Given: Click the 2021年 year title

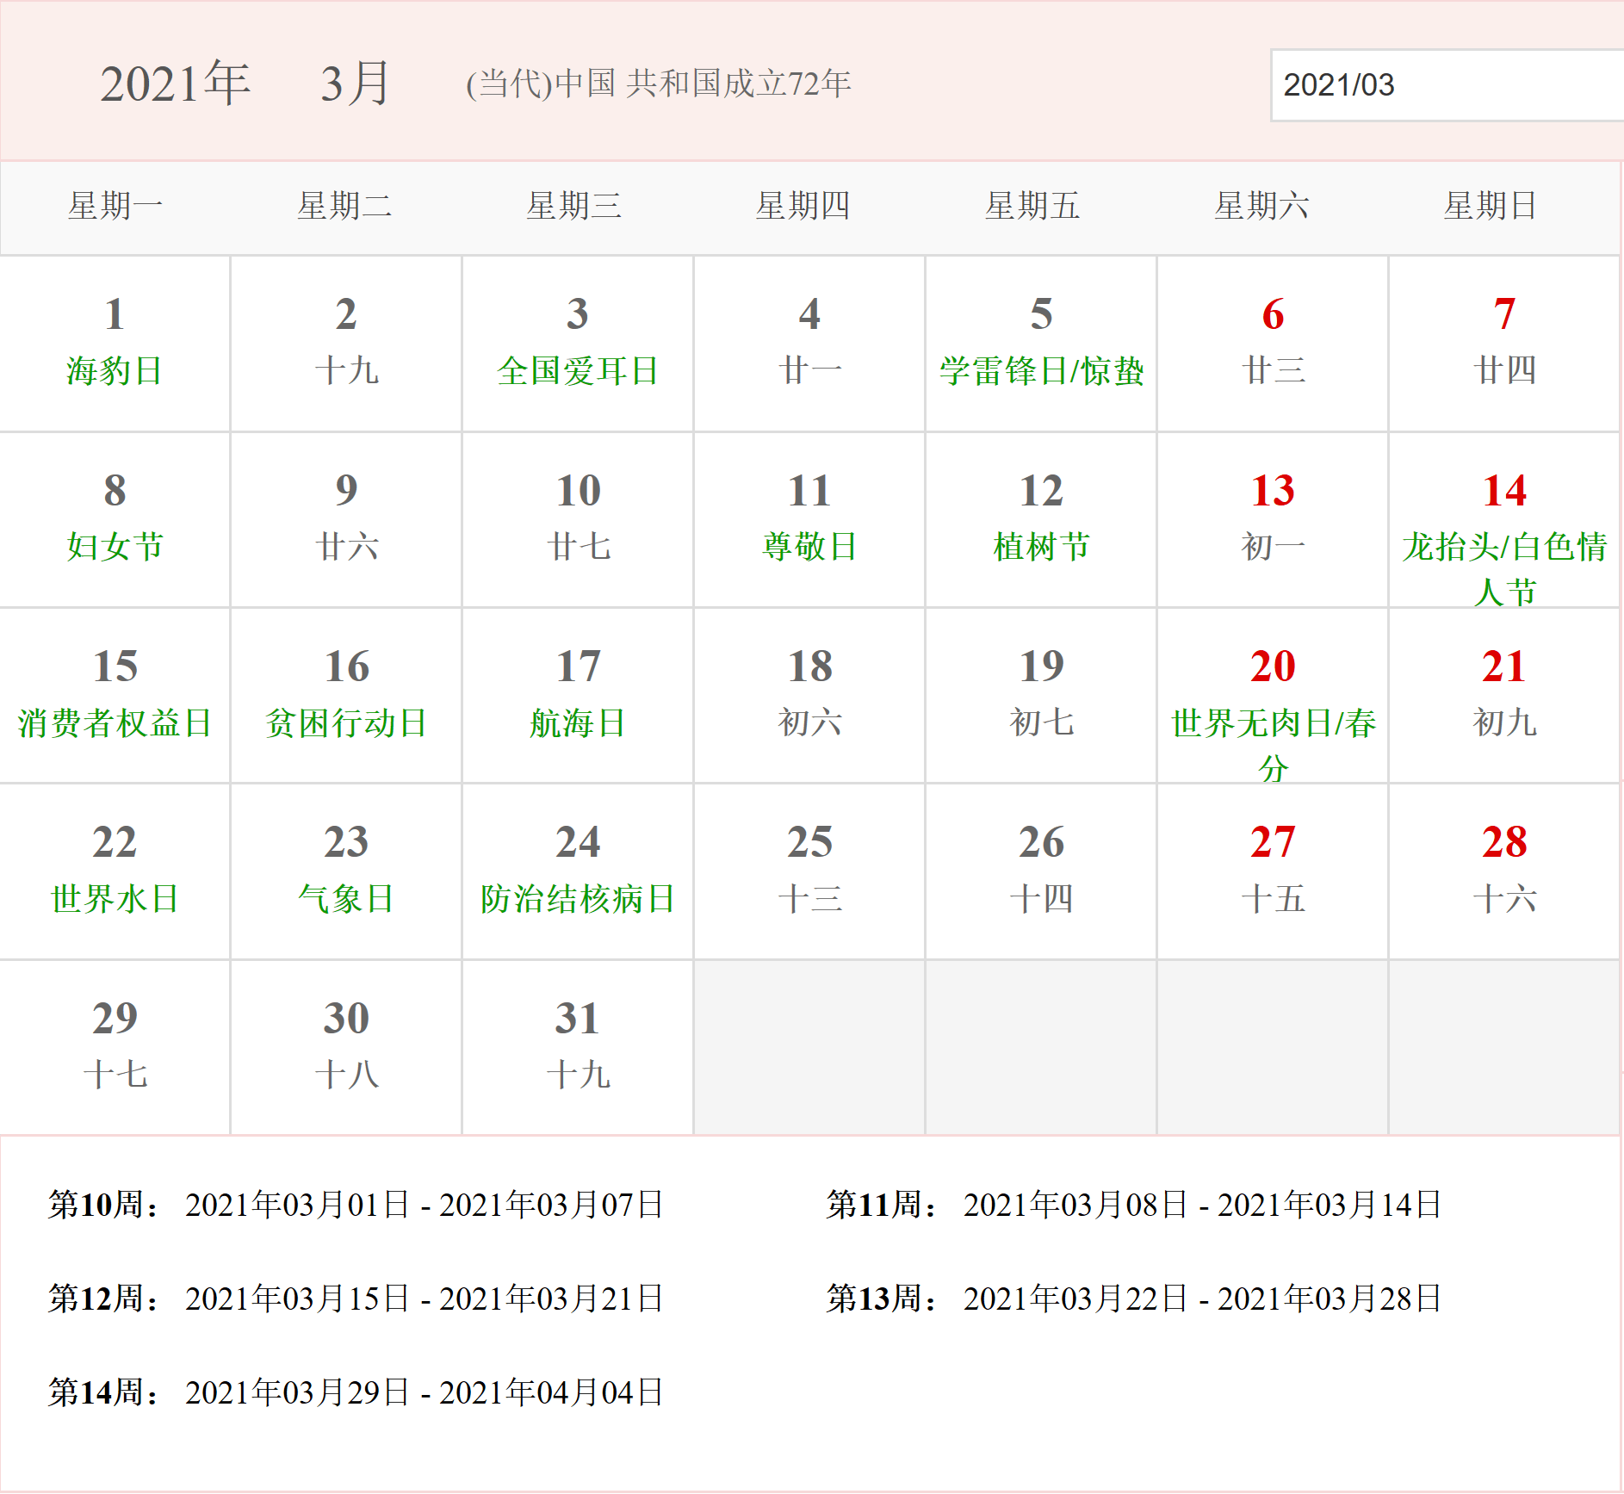Looking at the screenshot, I should (x=176, y=84).
